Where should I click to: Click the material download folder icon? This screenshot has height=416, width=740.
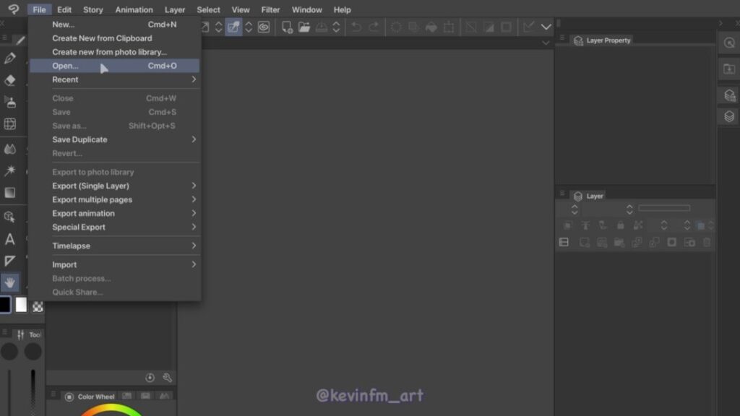(x=729, y=69)
